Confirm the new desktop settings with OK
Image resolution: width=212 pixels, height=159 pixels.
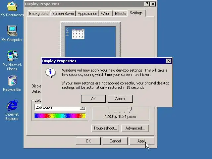pos(93,99)
